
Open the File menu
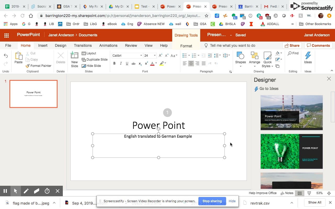[8, 45]
